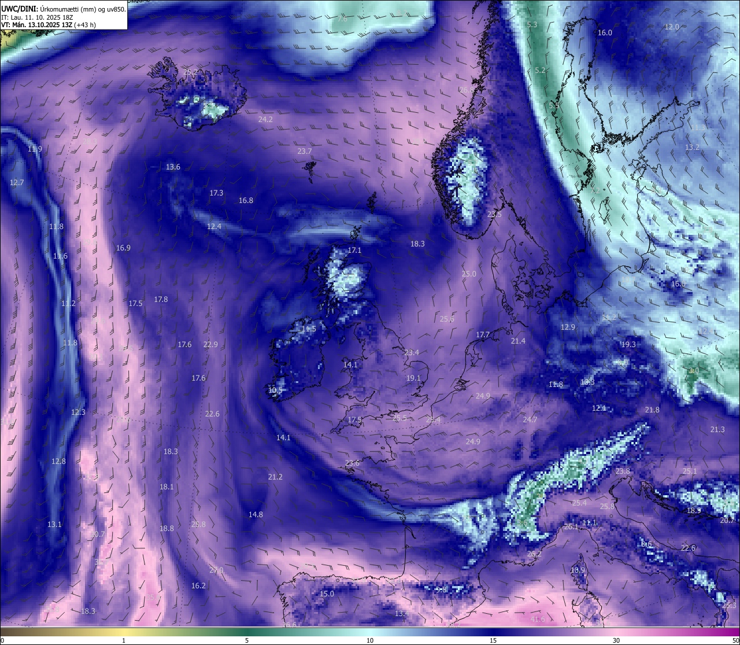Viewport: 740px width, 645px height.
Task: Click the map value 23.8
Action: tap(623, 471)
